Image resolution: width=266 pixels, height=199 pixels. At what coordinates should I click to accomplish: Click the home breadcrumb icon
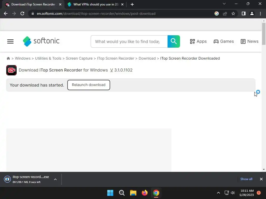(8, 58)
